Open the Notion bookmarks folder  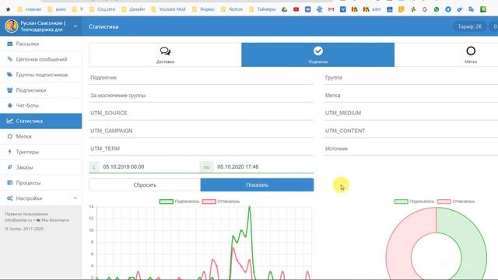coord(232,9)
